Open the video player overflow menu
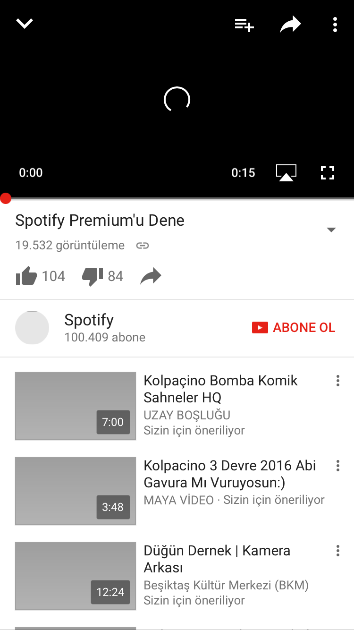The image size is (354, 630). 335,25
